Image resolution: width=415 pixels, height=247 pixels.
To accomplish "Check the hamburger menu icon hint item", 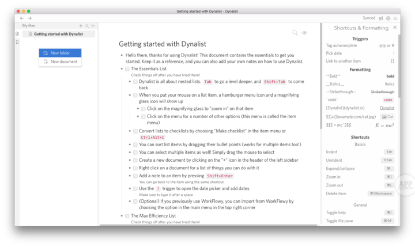I will [135, 95].
